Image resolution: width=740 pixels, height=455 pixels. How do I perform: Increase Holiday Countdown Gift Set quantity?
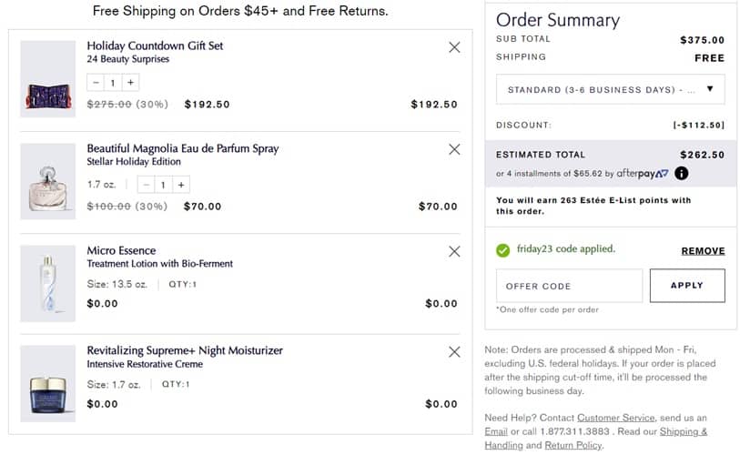pos(131,83)
